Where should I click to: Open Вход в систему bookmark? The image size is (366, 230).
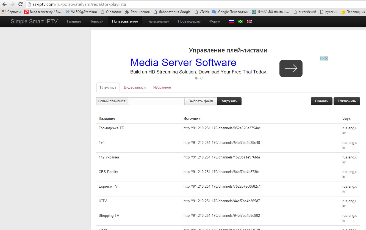tap(43, 12)
